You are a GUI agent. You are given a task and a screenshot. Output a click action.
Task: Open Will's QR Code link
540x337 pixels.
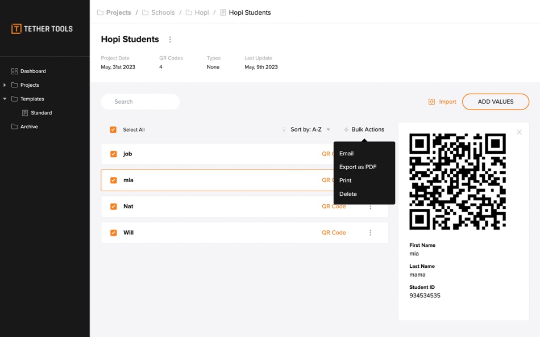334,233
